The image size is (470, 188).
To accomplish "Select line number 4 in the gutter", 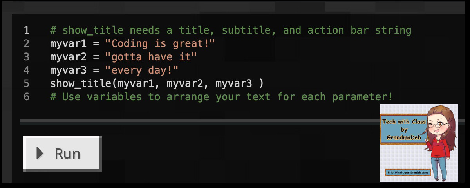I will [26, 70].
